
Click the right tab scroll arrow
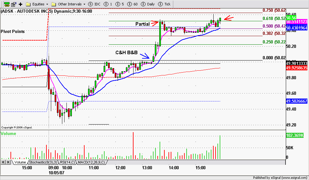coord(8,162)
